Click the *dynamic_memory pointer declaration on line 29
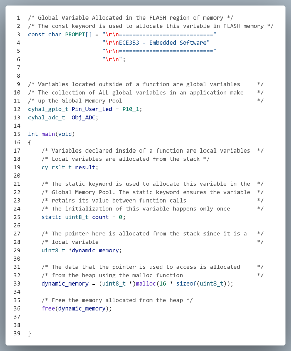Image resolution: width=291 pixels, height=351 pixels. 95,250
